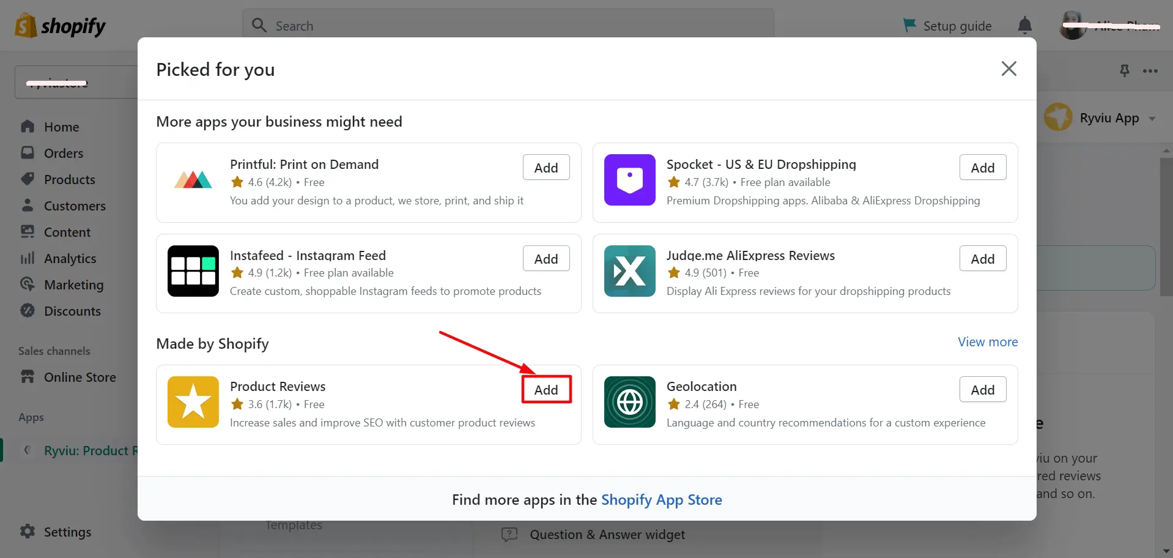This screenshot has height=558, width=1173.
Task: Click the Ryviu App logo icon
Action: coord(1058,117)
